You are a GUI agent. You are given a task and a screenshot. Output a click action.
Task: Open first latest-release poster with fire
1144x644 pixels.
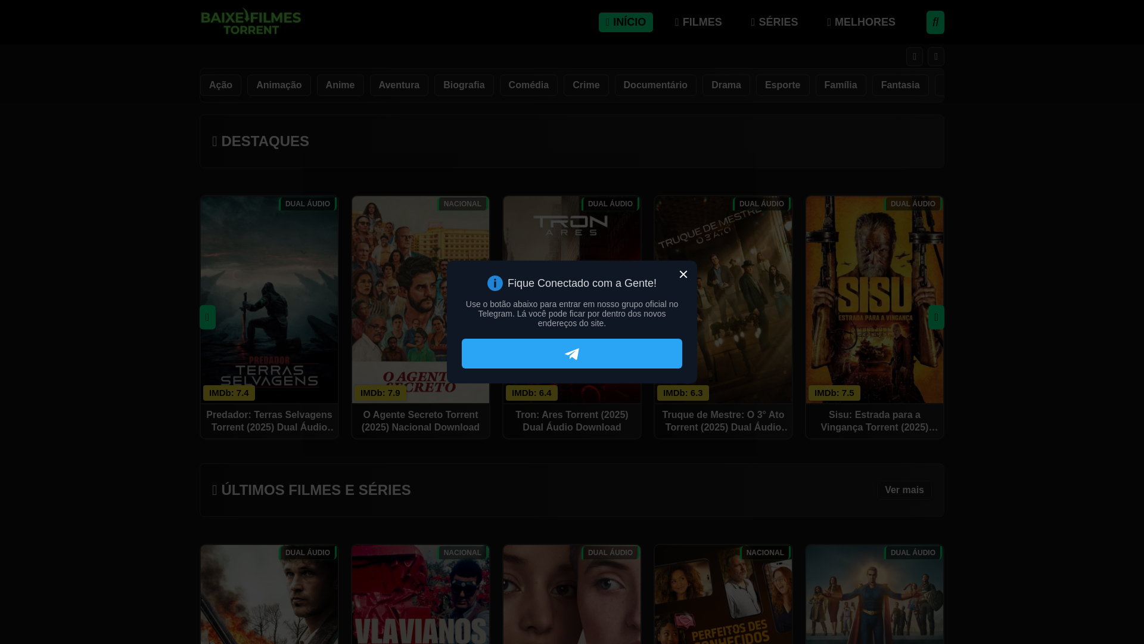269,595
